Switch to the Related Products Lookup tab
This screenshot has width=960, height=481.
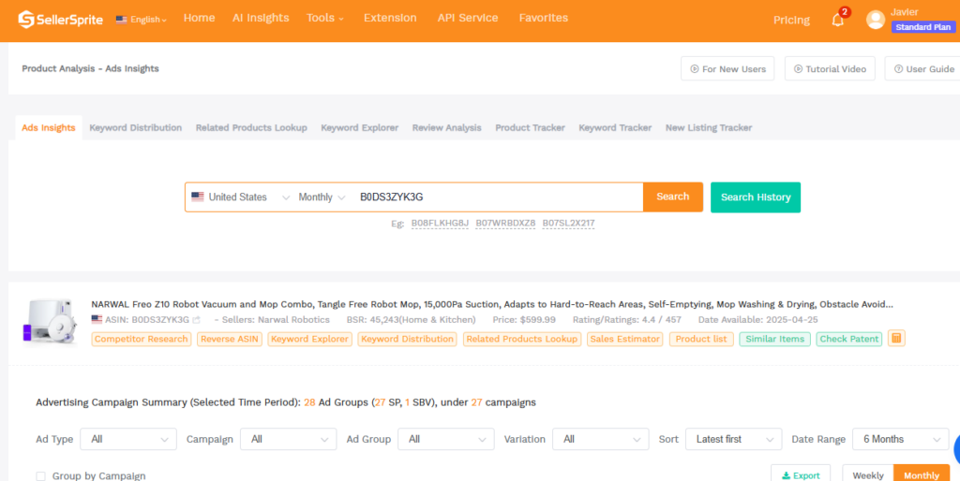pos(251,128)
